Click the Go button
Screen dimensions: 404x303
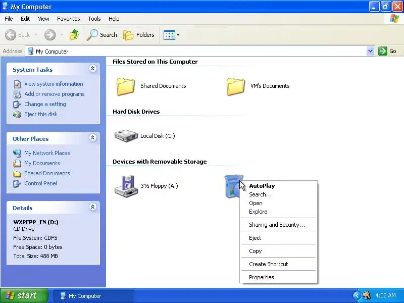point(387,51)
